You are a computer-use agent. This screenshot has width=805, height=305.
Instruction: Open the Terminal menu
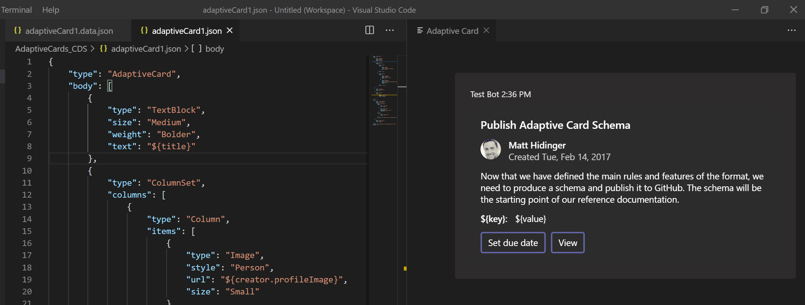16,10
